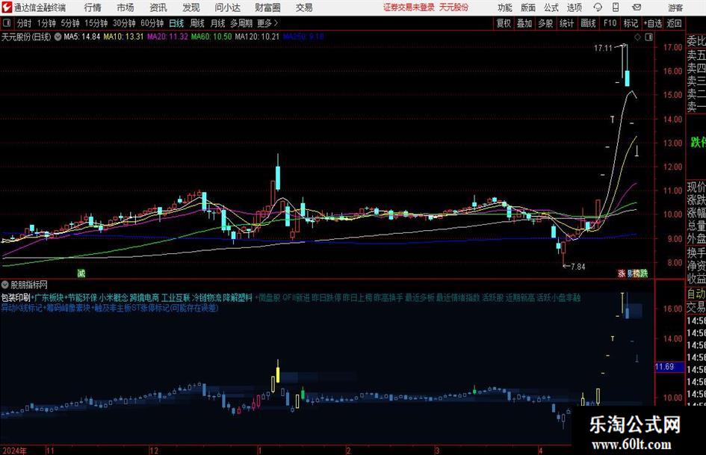Open the 公式 menu
Viewport: 706px width, 455px height.
click(551, 7)
